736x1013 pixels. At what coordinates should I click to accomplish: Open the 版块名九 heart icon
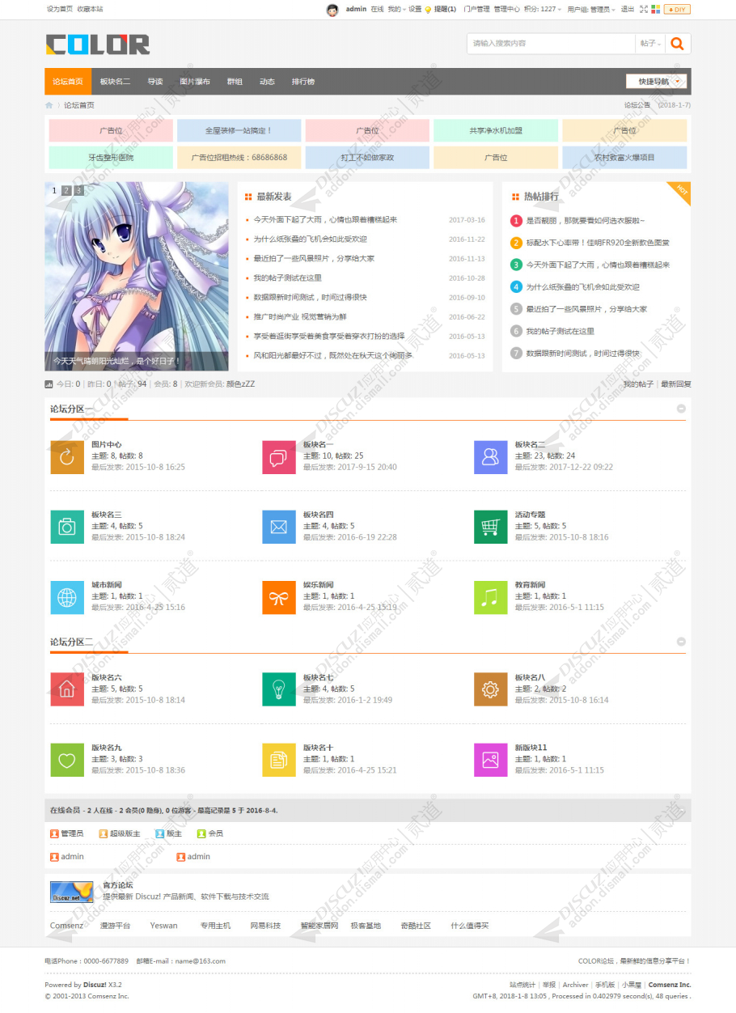[x=67, y=760]
